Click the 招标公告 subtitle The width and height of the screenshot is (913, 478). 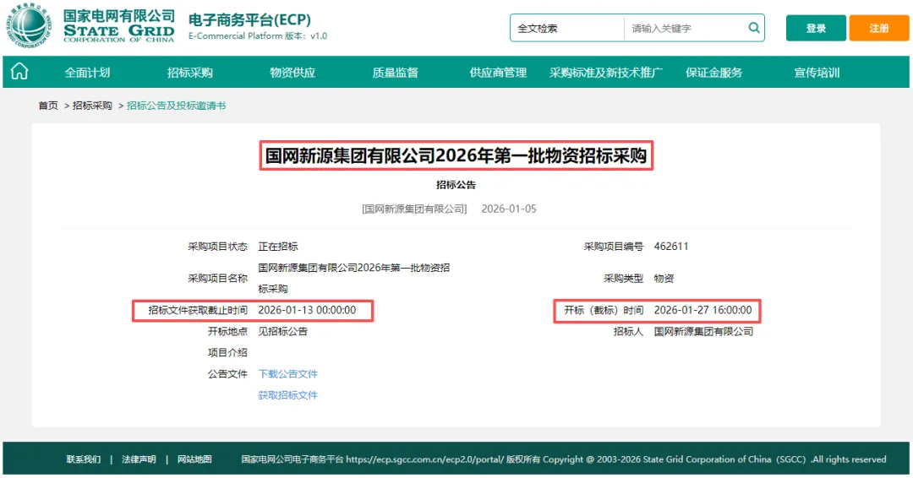point(456,185)
